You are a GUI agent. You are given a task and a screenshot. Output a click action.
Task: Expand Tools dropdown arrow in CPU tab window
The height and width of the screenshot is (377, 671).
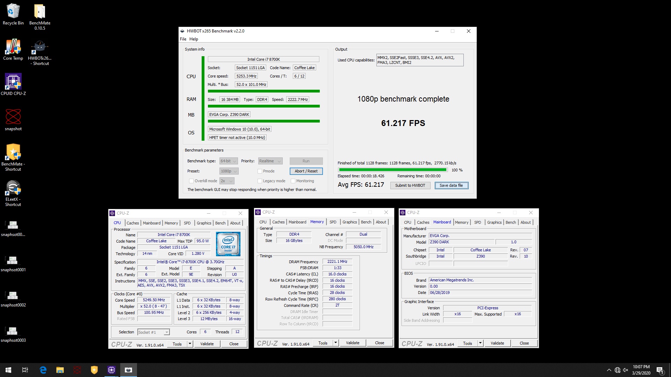(x=190, y=344)
